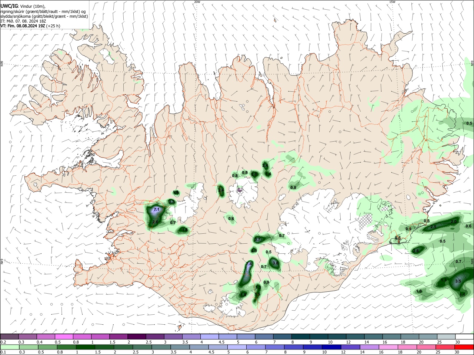
Task: Click the 0.2 label under upper scale
Action: click(3, 342)
